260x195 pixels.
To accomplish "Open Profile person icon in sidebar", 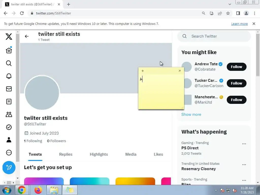I will click(x=9, y=140).
